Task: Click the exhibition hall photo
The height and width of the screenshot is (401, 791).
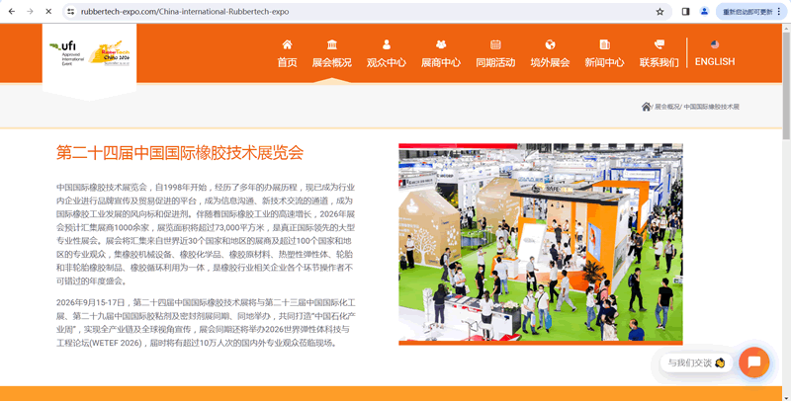Action: point(540,244)
